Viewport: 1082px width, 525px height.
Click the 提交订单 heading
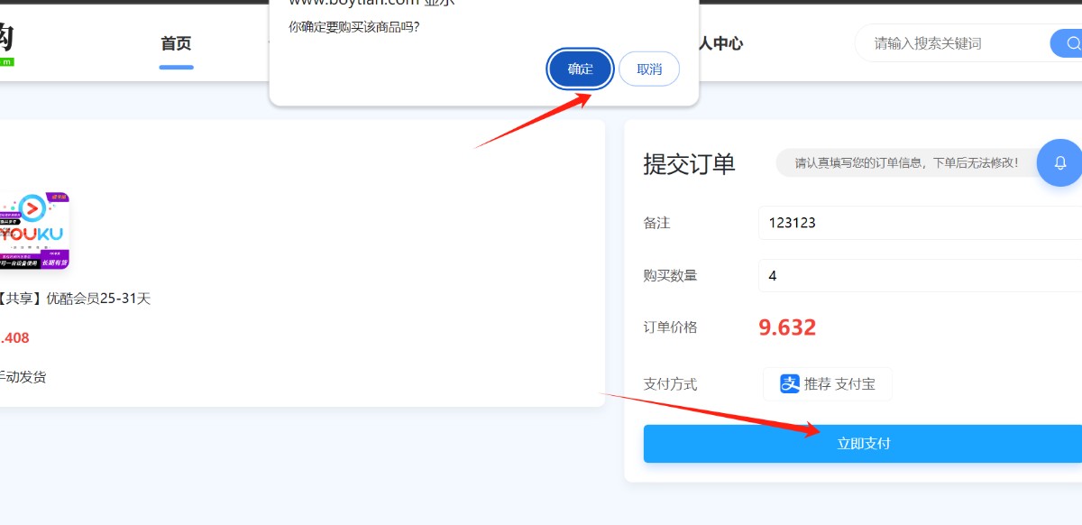689,164
